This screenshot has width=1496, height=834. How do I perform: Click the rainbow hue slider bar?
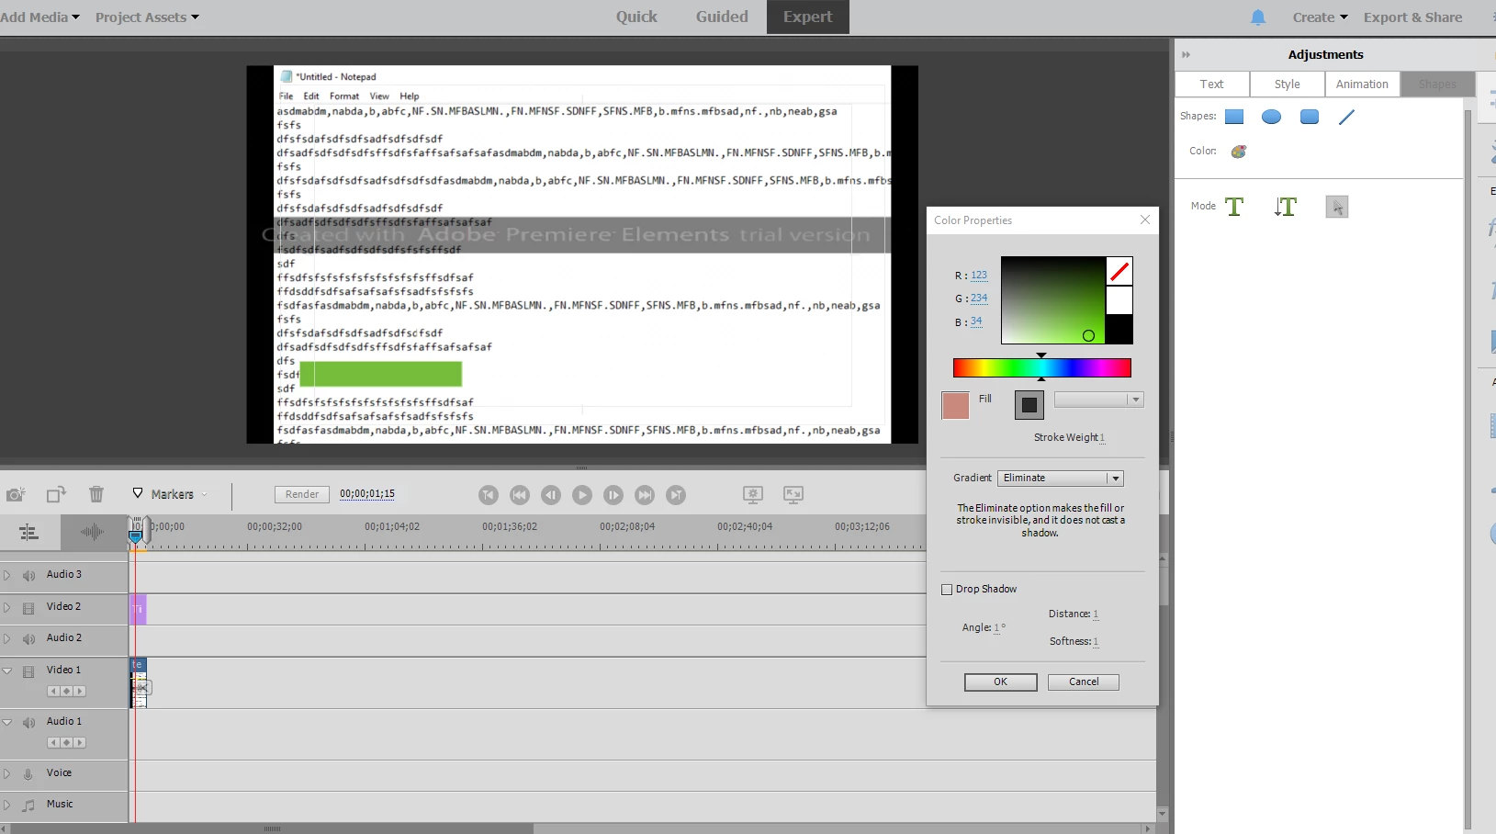pyautogui.click(x=1041, y=368)
